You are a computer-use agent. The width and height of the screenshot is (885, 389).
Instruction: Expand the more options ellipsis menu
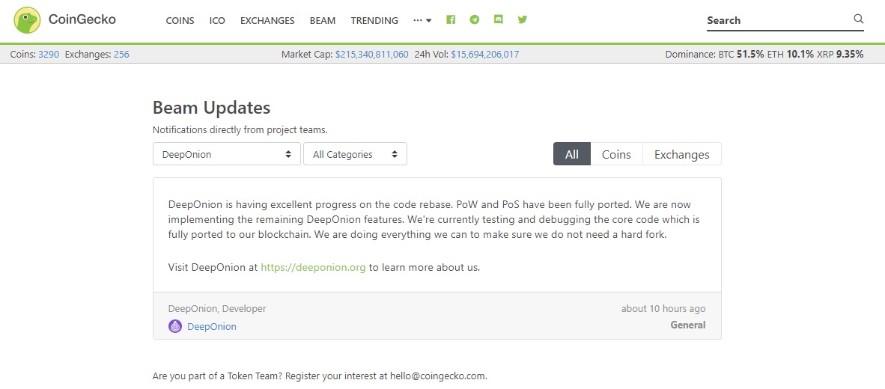click(x=422, y=20)
